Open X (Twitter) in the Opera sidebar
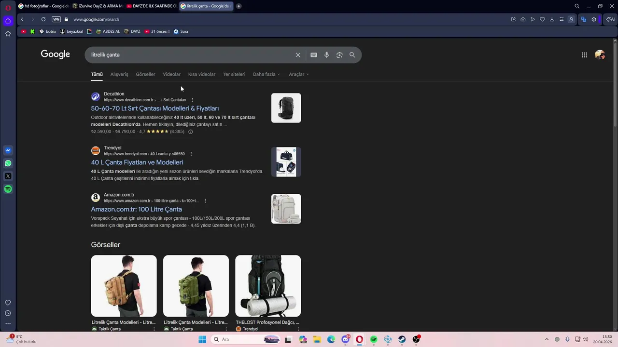This screenshot has width=618, height=347. [x=8, y=176]
